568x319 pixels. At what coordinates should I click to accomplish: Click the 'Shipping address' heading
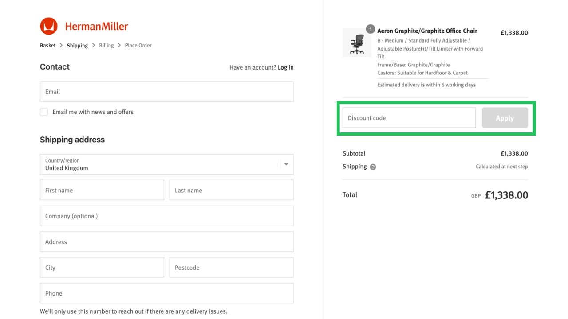(72, 140)
